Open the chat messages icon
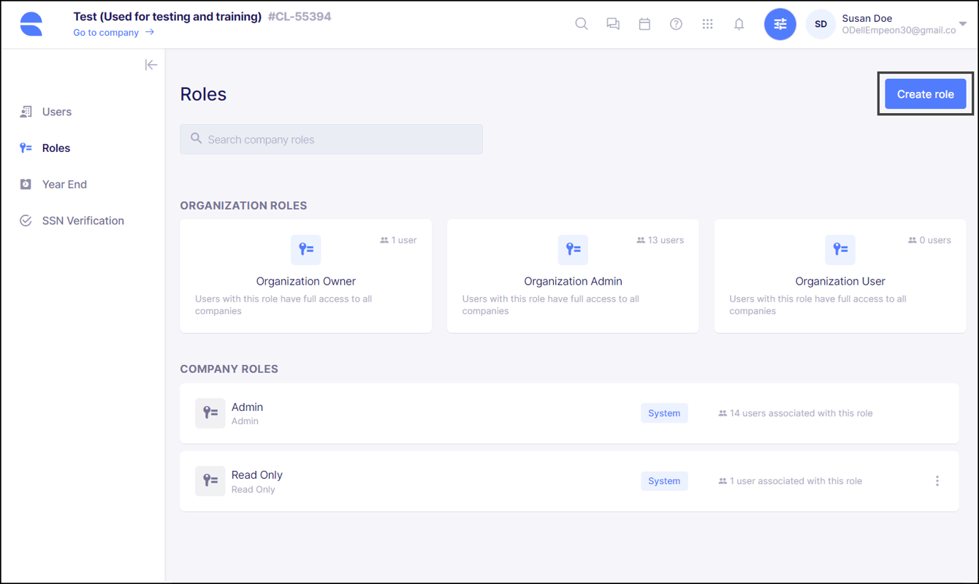979x584 pixels. click(x=612, y=23)
